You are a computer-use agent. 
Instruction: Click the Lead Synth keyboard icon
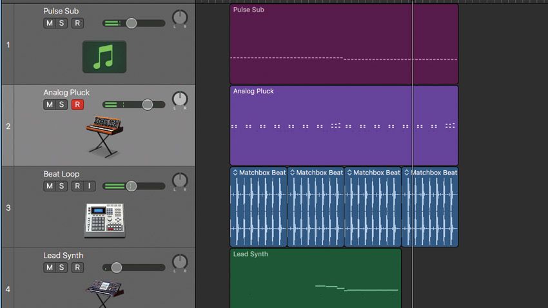pyautogui.click(x=105, y=293)
